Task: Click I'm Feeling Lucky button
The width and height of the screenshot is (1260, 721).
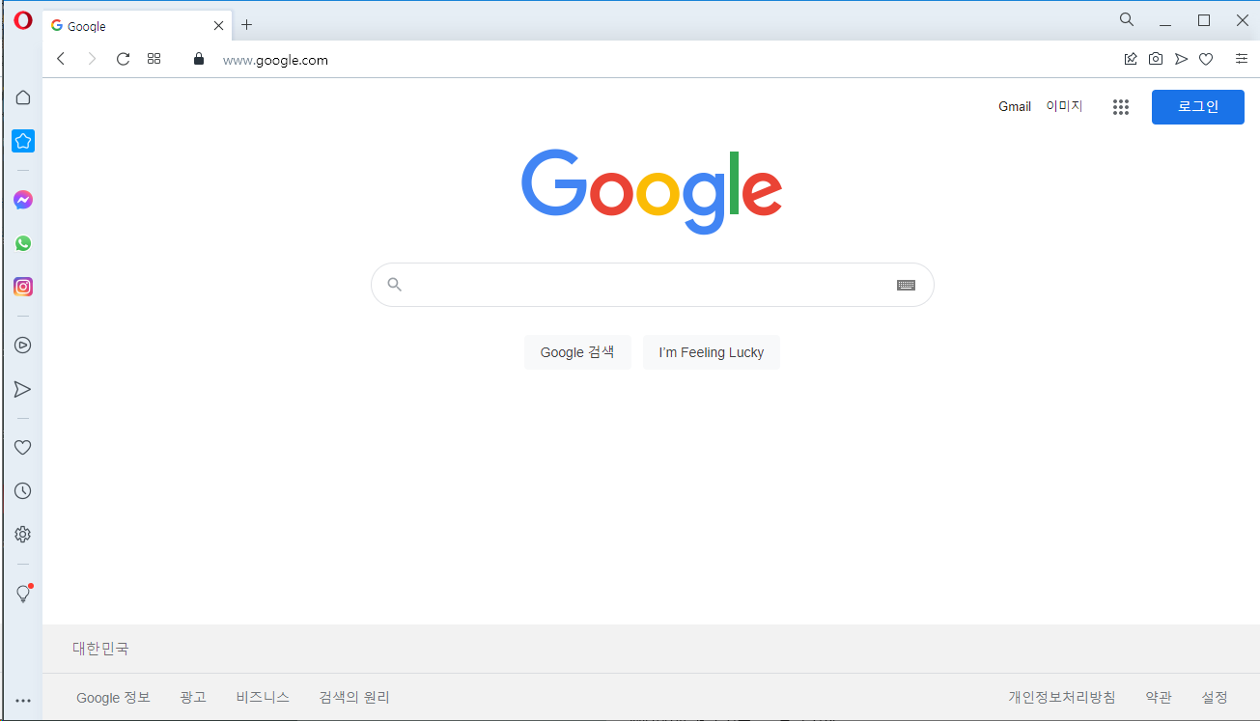Action: click(x=712, y=352)
